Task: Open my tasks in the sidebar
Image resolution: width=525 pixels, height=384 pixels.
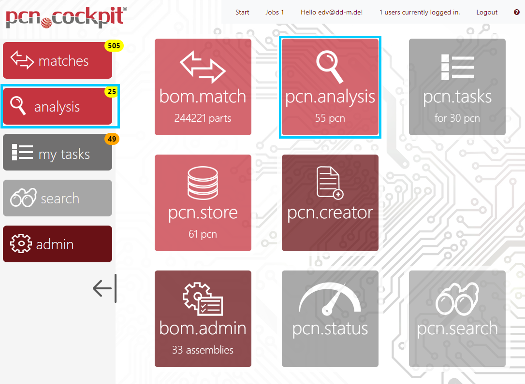Action: pos(57,153)
